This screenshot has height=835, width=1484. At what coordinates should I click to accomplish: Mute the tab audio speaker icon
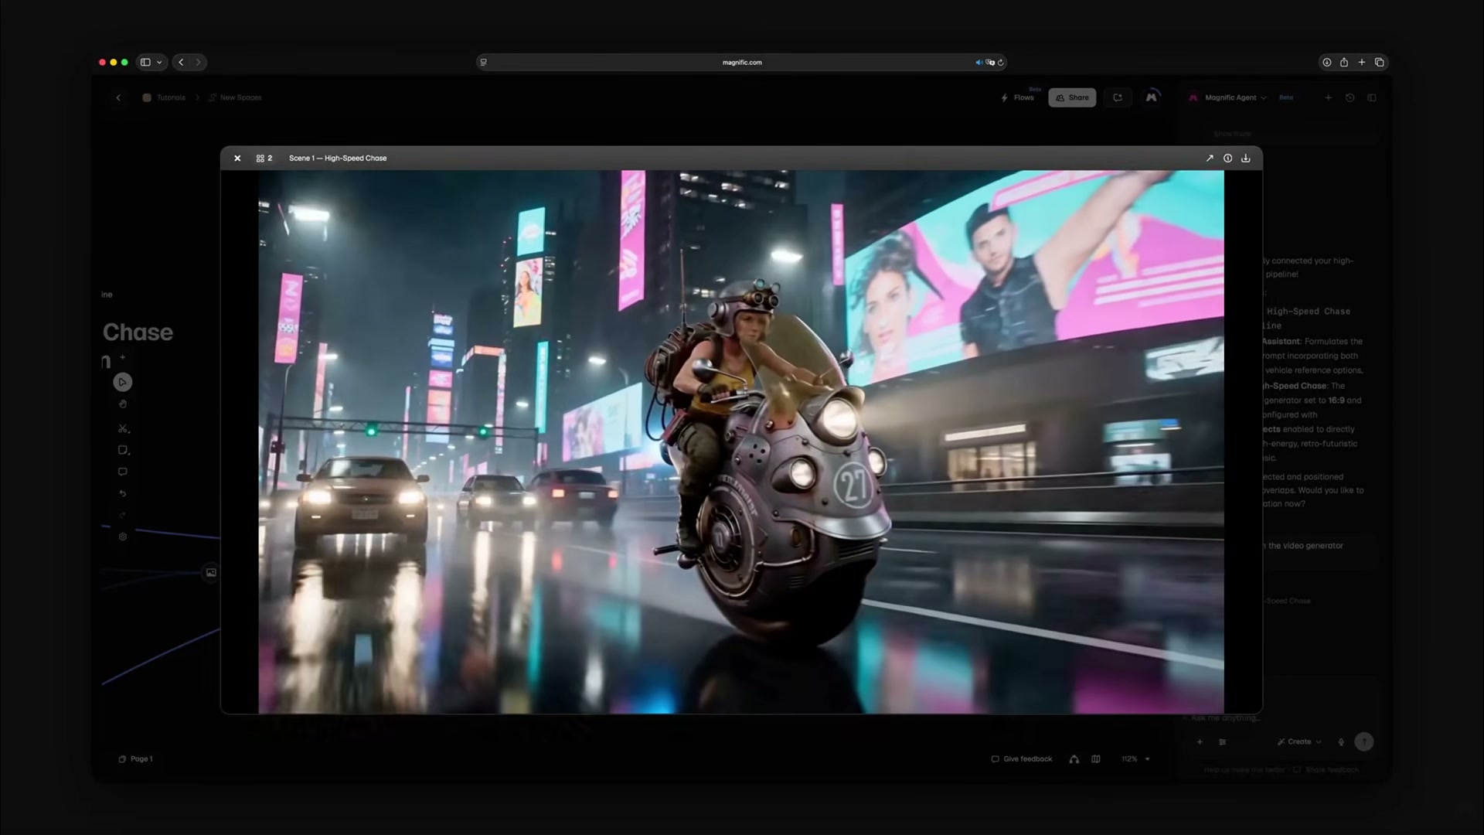pos(979,63)
